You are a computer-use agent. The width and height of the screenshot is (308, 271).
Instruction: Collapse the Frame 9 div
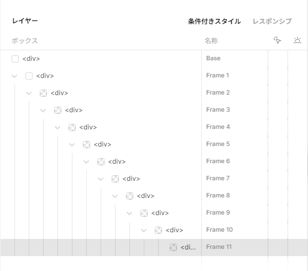[x=129, y=213]
